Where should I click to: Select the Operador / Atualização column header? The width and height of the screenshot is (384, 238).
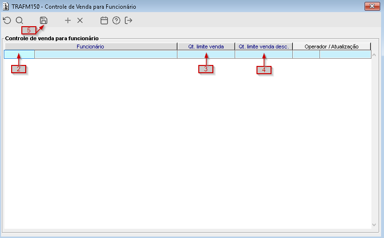click(x=332, y=47)
